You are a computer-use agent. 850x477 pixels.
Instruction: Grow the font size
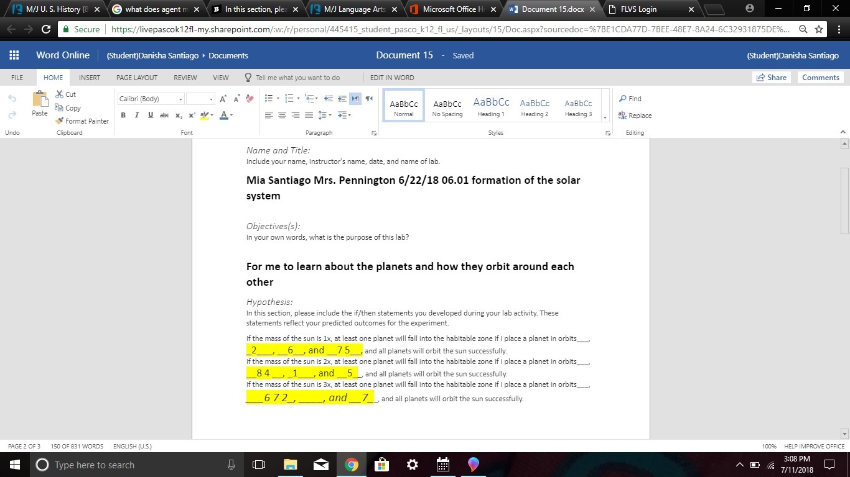(x=223, y=99)
